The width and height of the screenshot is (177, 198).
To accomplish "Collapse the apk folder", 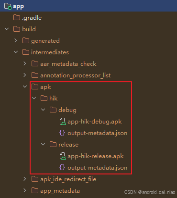I will pyautogui.click(x=25, y=87).
